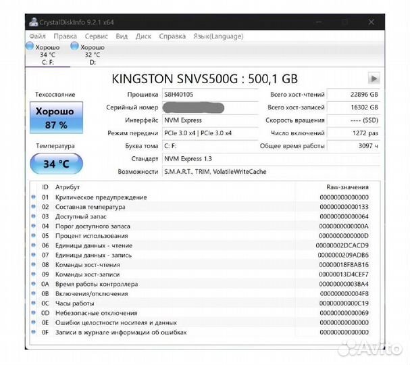Image resolution: width=410 pixels, height=365 pixels.
Task: Select the Записи в журнале информации об ошибках row
Action: tap(201, 333)
